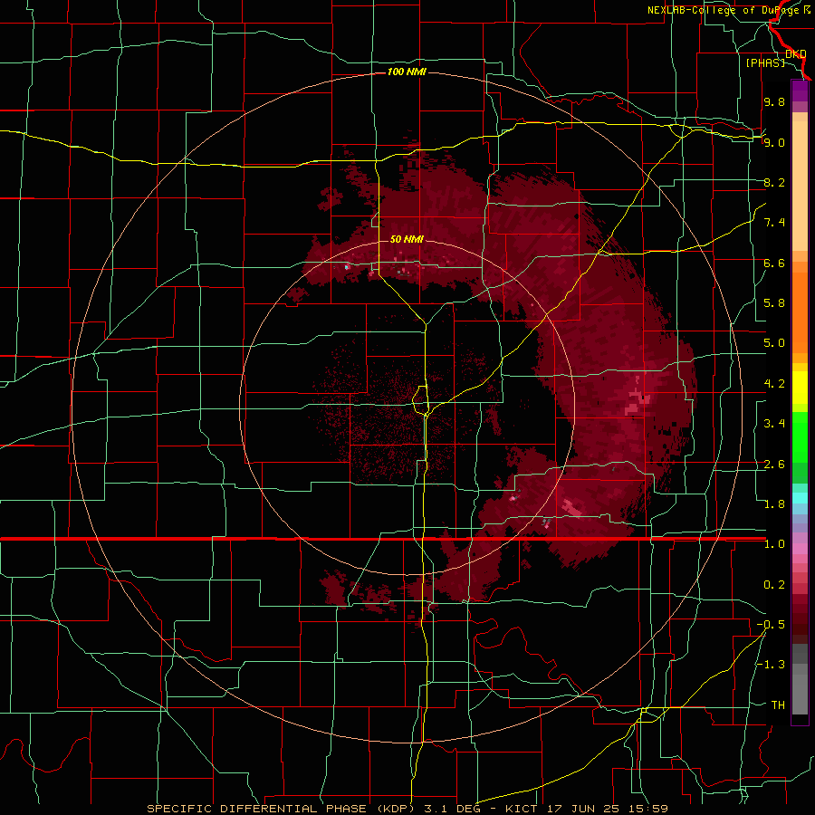Click the 4.2 value on the color scale
The image size is (815, 815).
coord(774,384)
